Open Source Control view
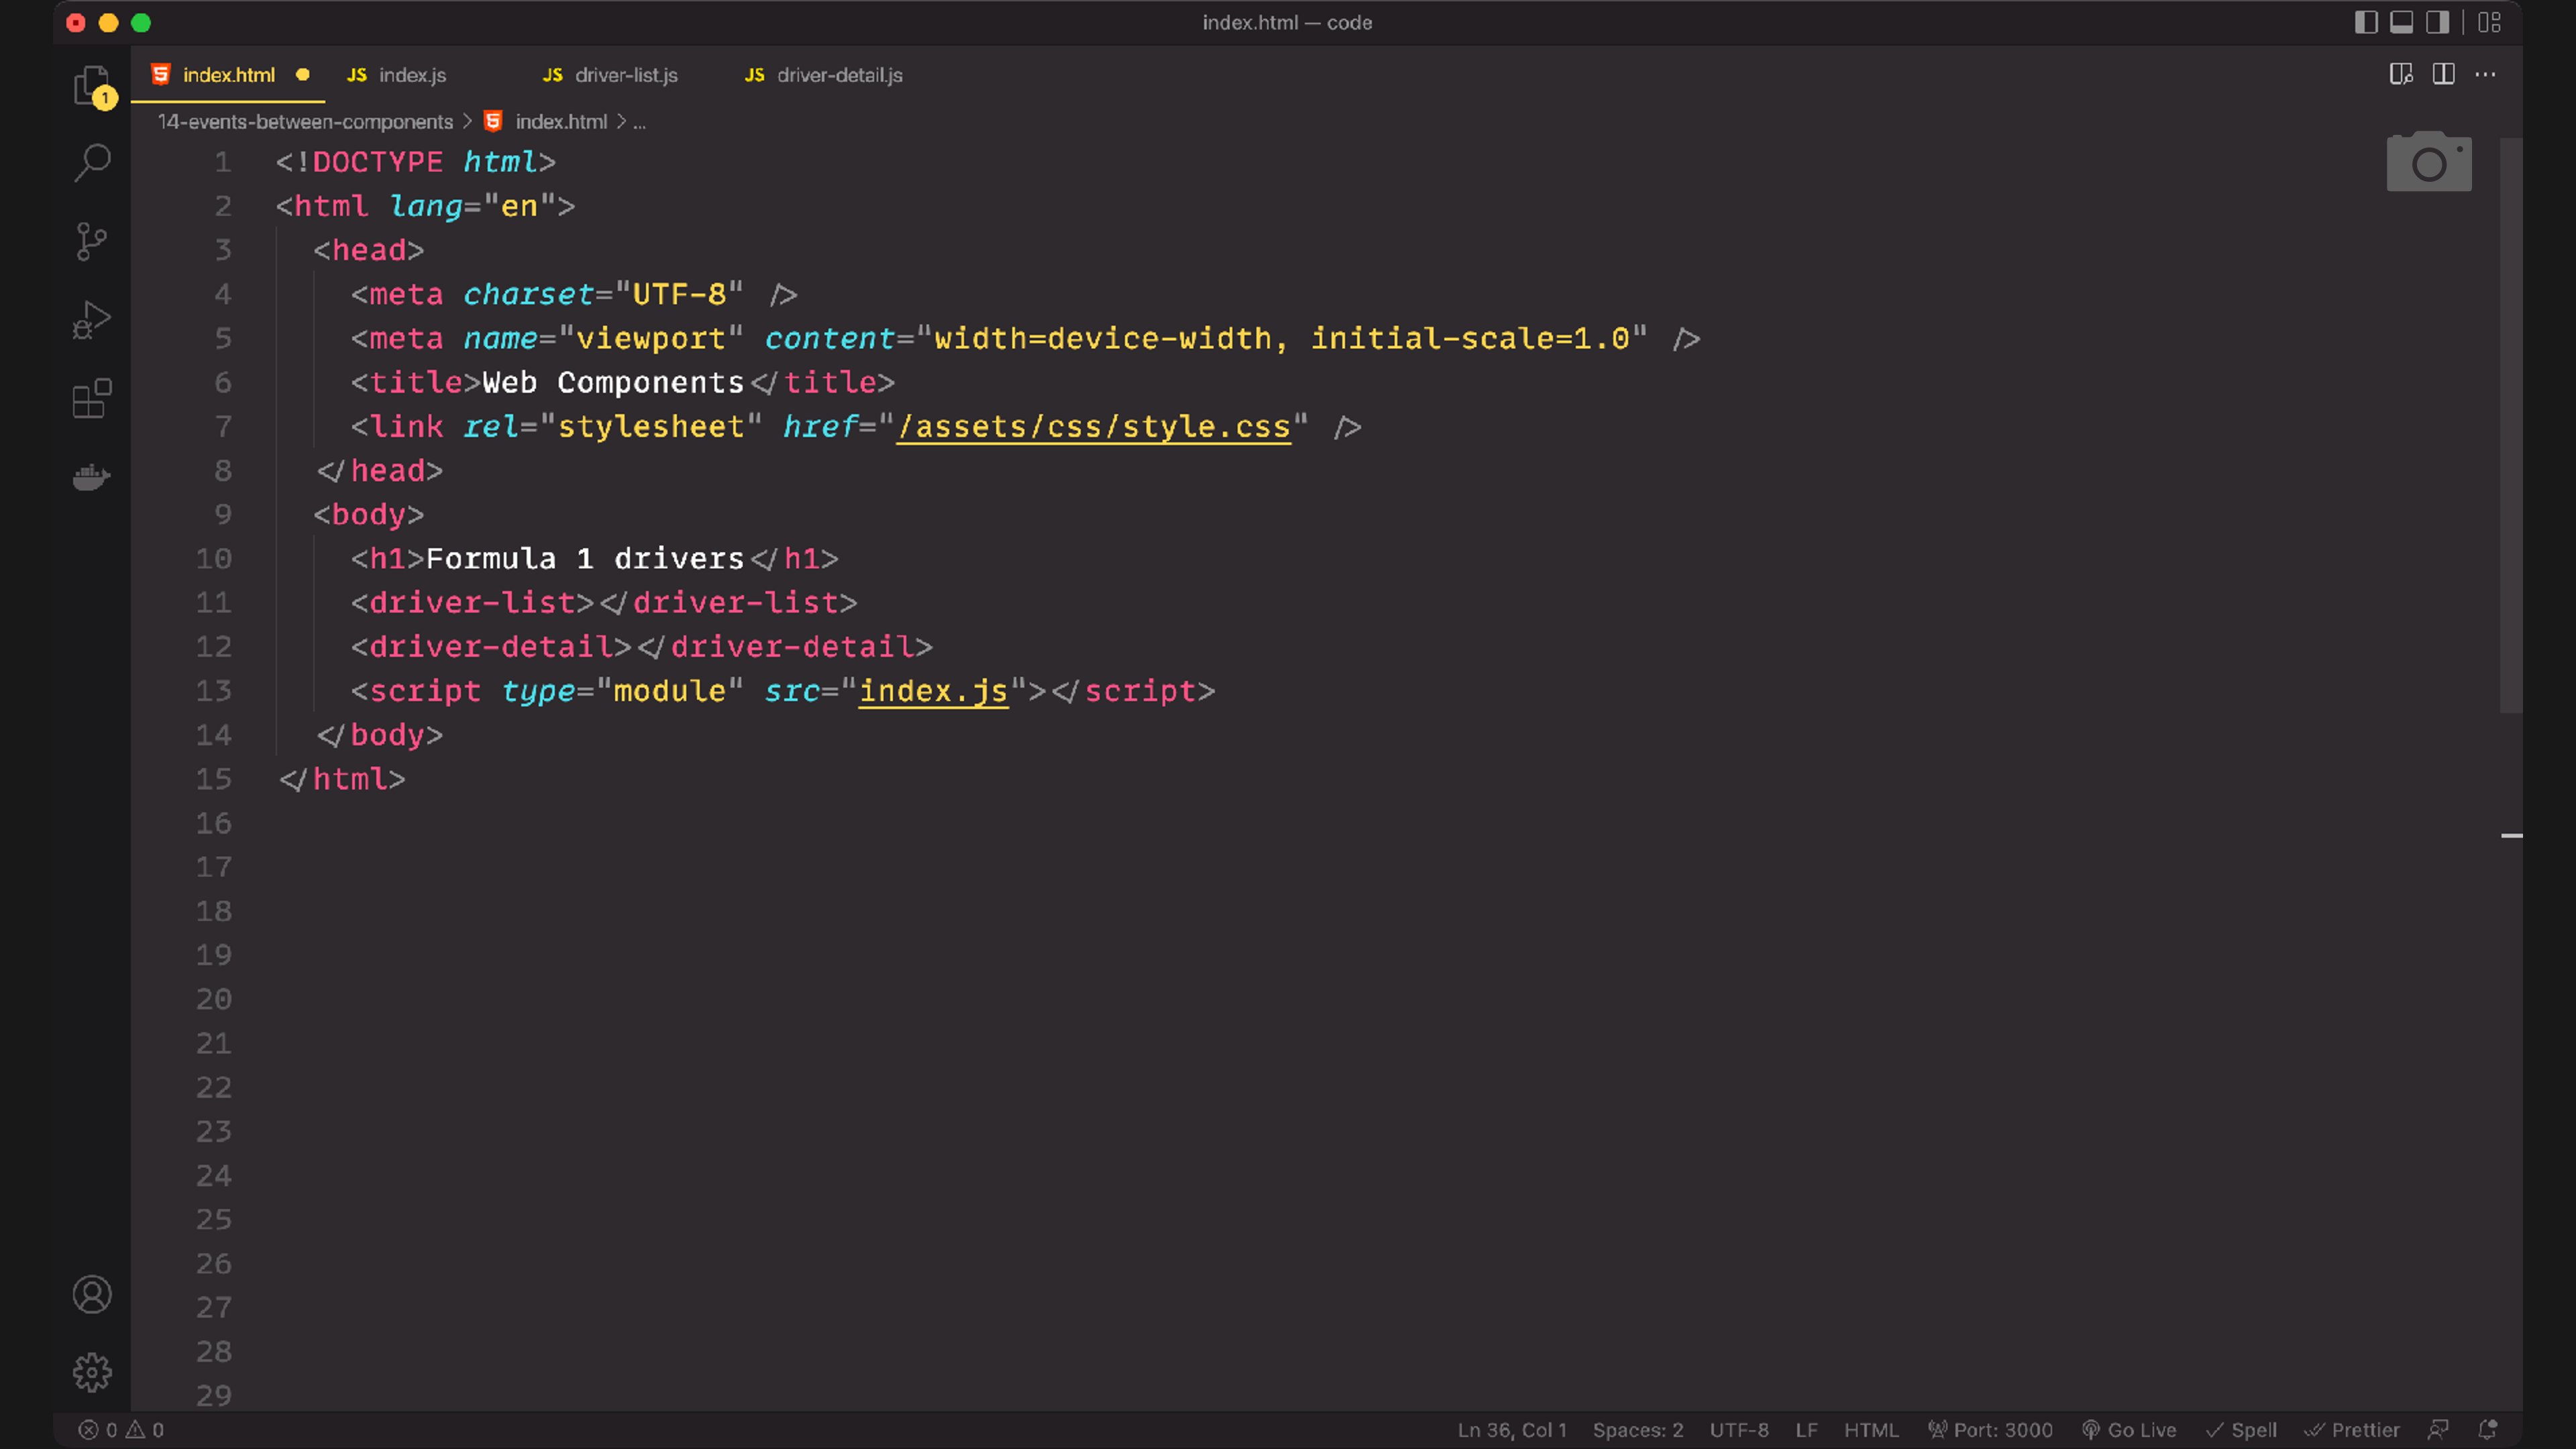Viewport: 2576px width, 1449px height. point(92,241)
